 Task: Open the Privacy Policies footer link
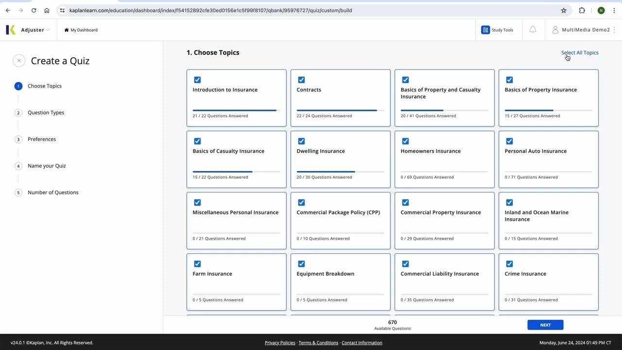[x=280, y=343]
